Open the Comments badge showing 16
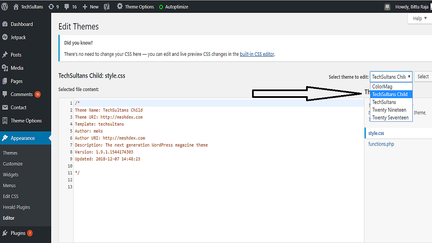The height and width of the screenshot is (243, 432). click(38, 94)
